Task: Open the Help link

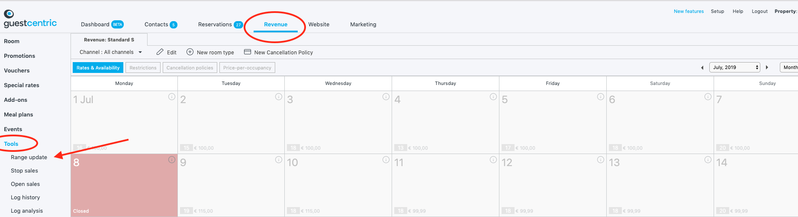Action: (x=738, y=11)
